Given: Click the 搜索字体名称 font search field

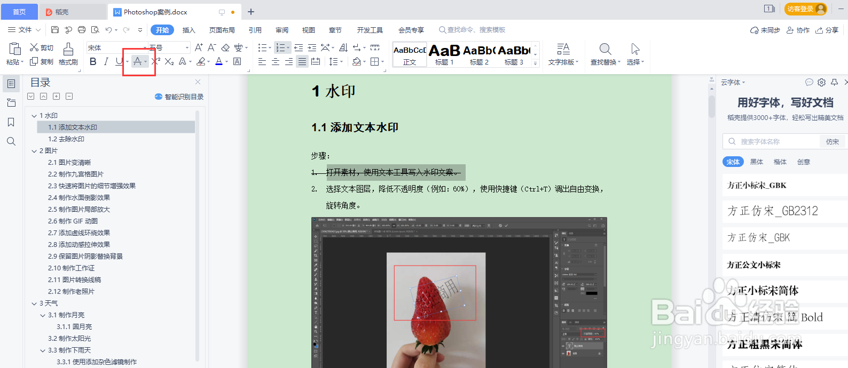Looking at the screenshot, I should pyautogui.click(x=771, y=141).
